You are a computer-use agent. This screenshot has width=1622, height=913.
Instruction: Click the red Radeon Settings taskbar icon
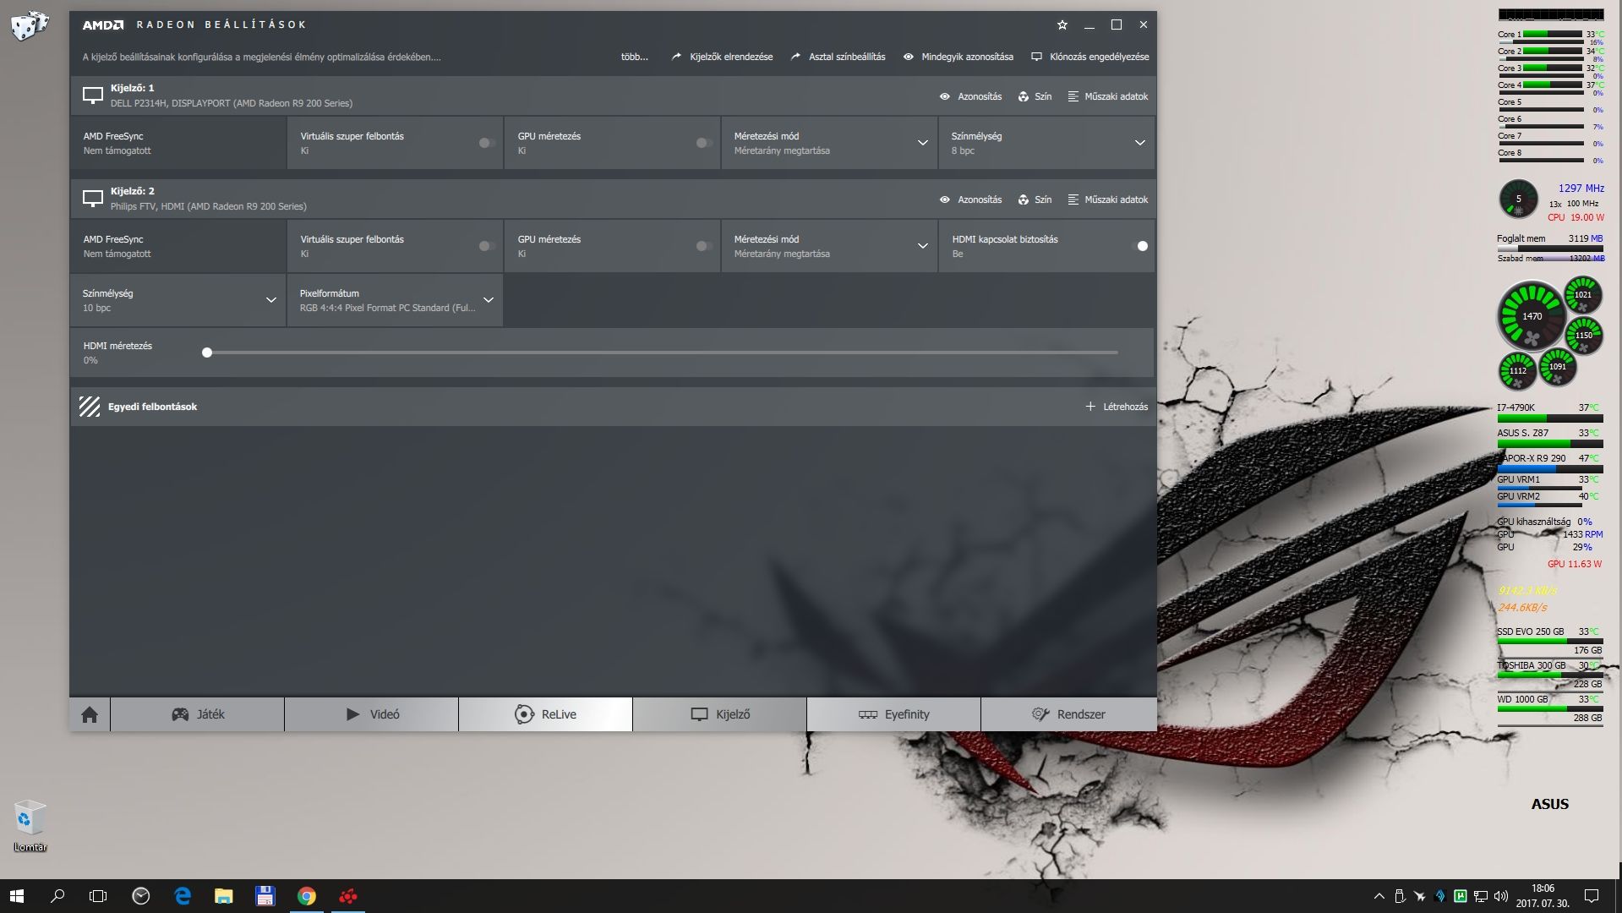(x=348, y=896)
